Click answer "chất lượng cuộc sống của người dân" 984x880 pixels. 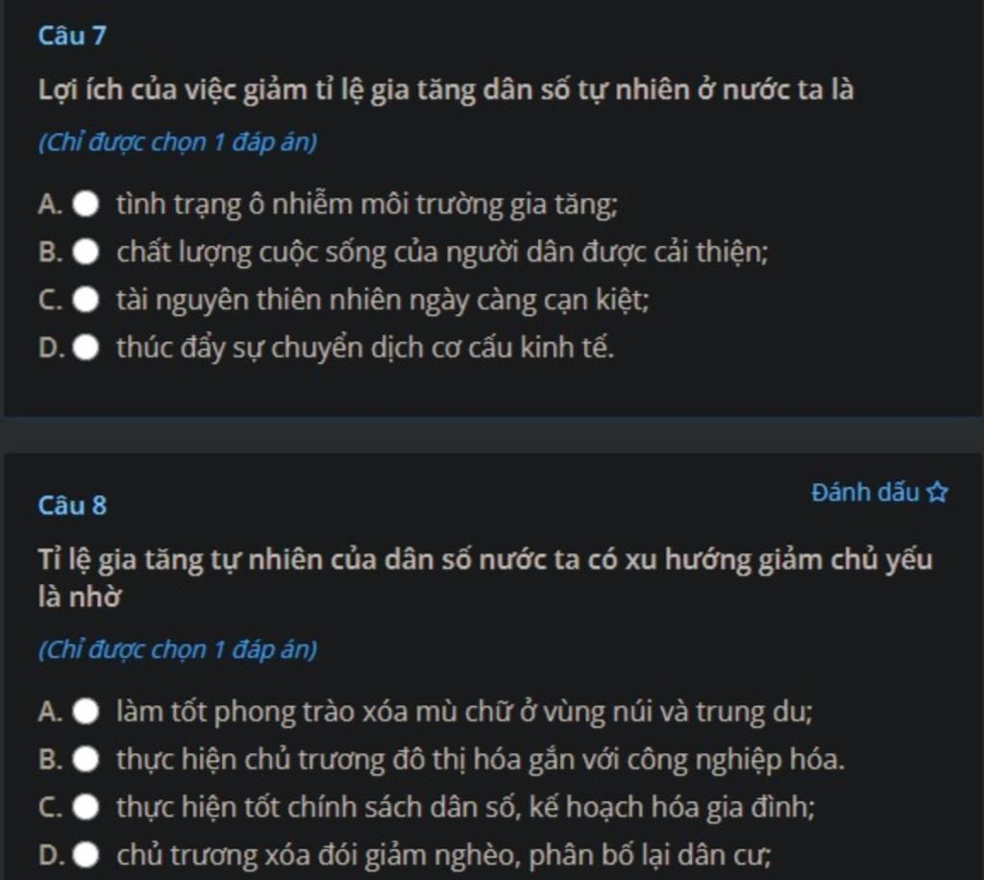pos(442,253)
